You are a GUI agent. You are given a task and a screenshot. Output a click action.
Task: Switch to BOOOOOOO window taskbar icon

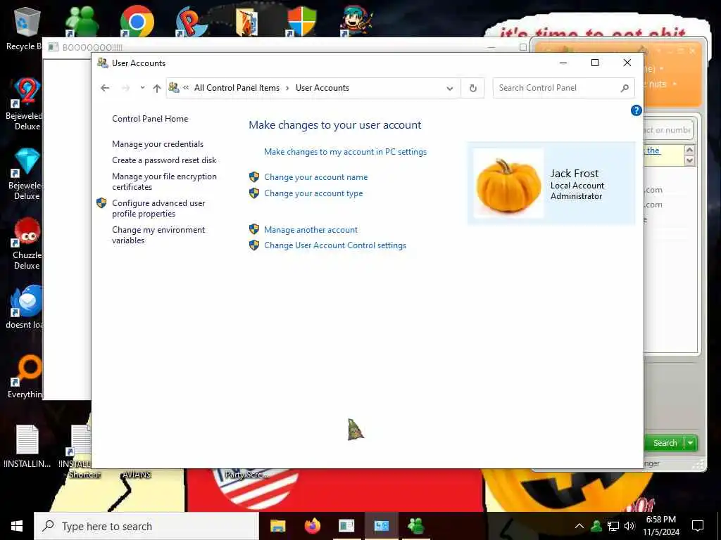click(346, 526)
